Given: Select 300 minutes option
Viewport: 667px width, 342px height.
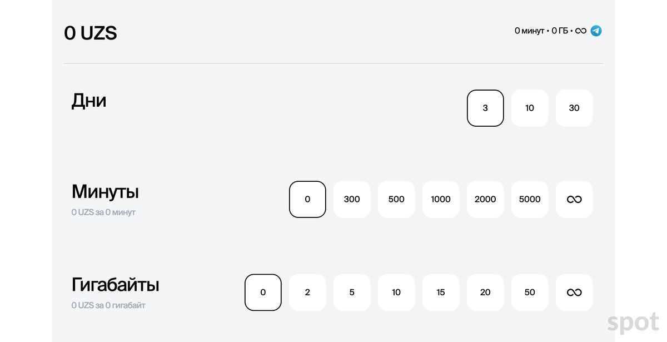Looking at the screenshot, I should [x=352, y=199].
